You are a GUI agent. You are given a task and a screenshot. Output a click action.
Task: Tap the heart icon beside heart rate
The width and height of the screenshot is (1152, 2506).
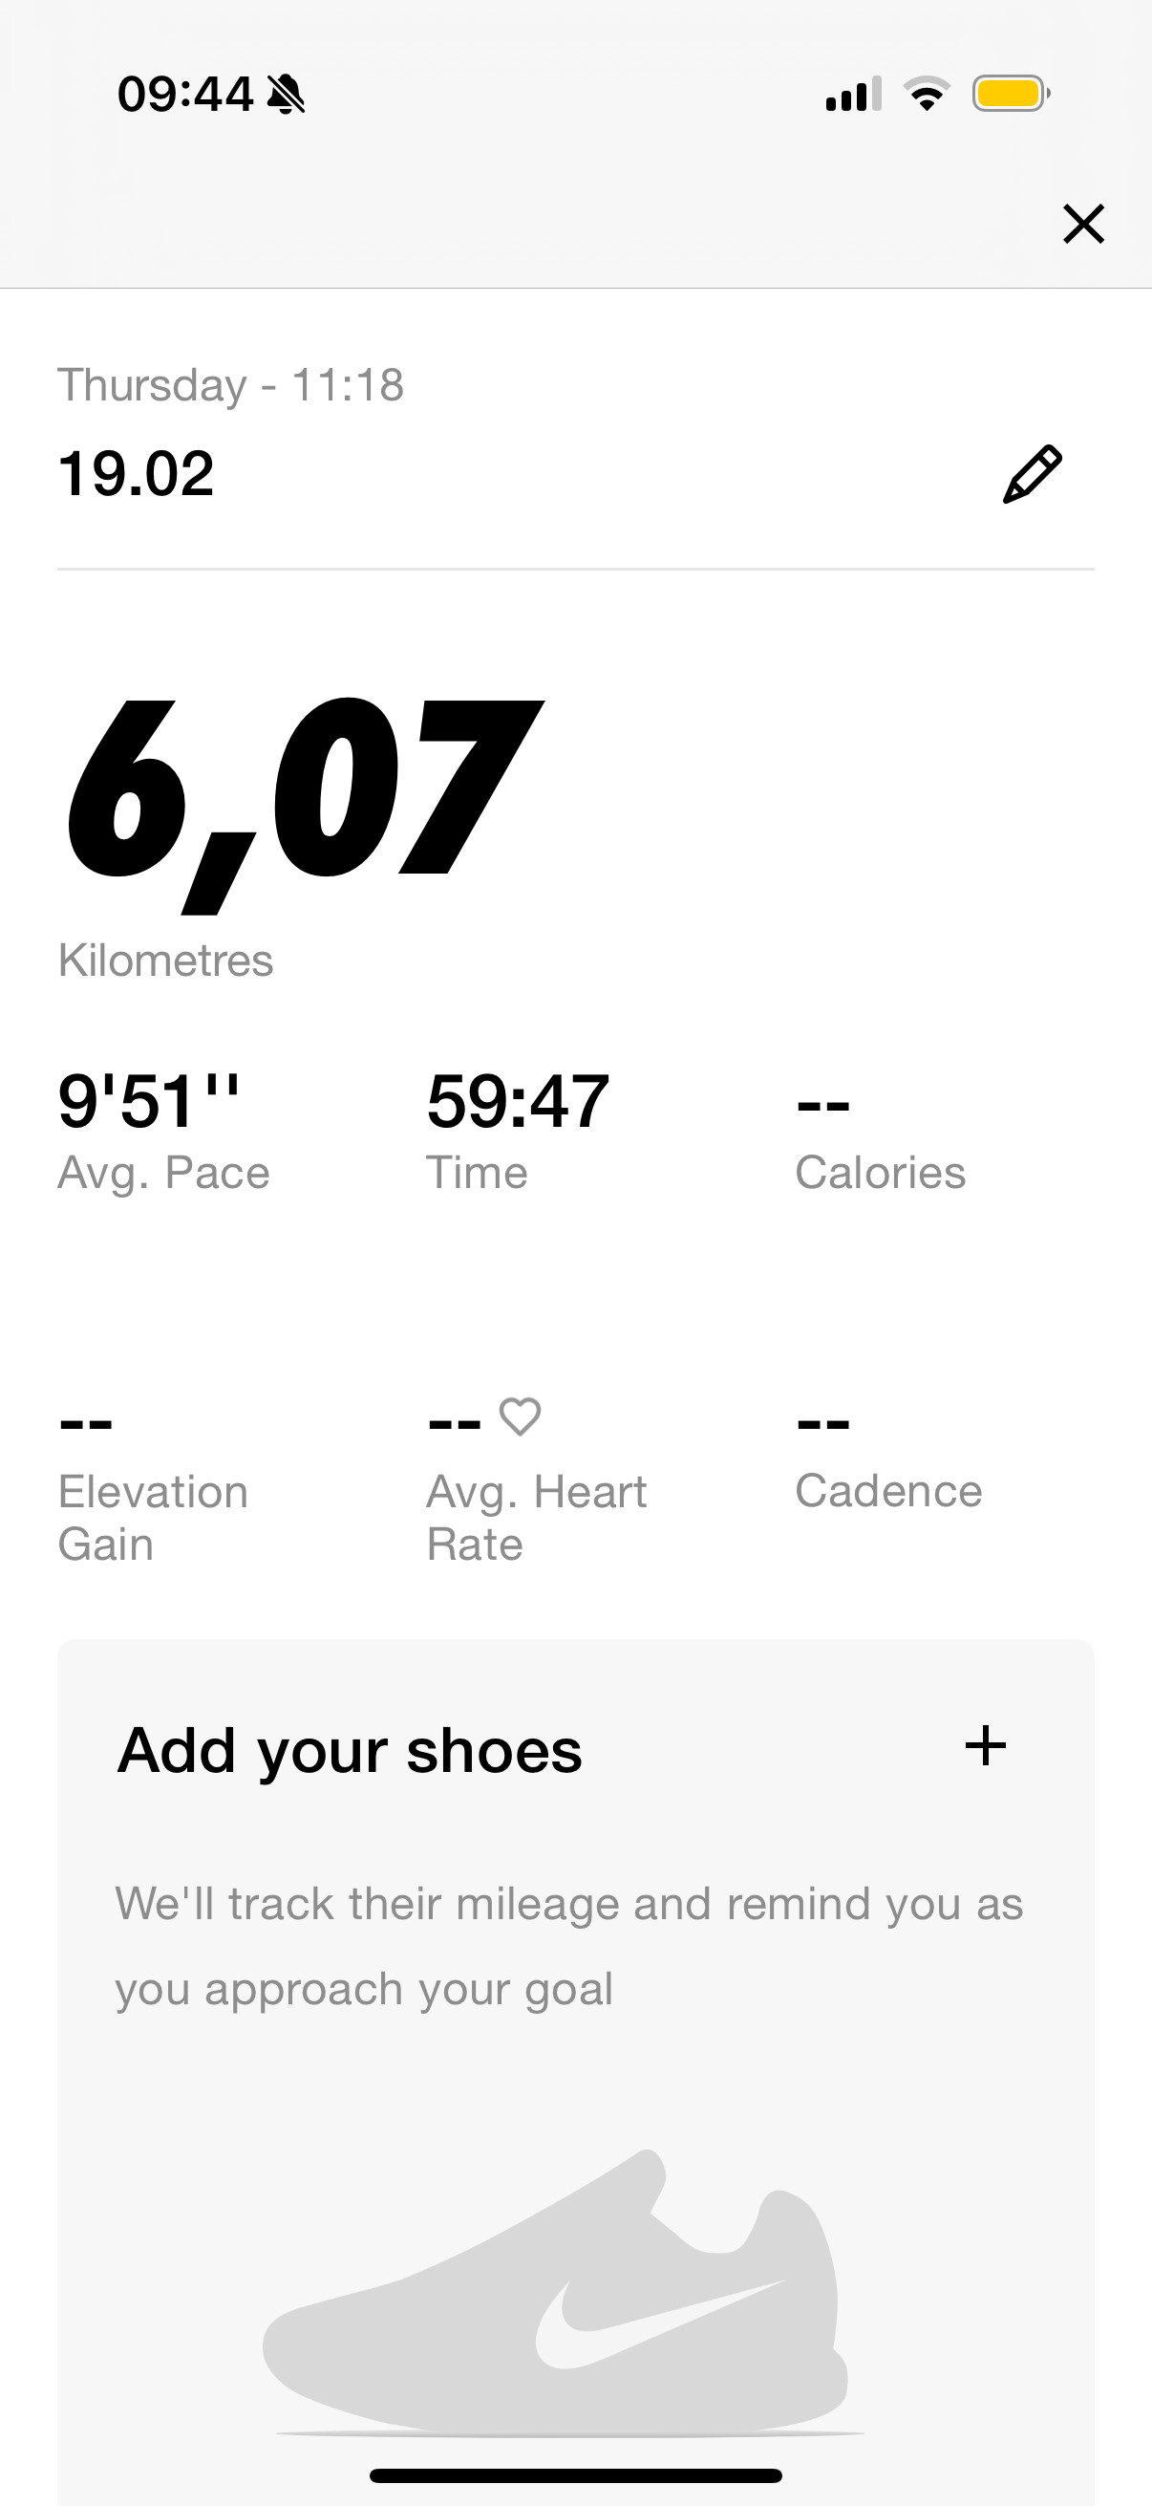pyautogui.click(x=520, y=1416)
